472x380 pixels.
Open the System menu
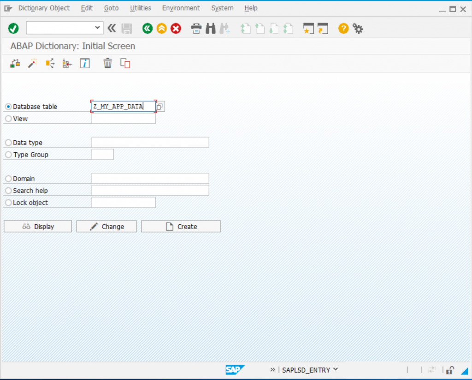pos(223,8)
